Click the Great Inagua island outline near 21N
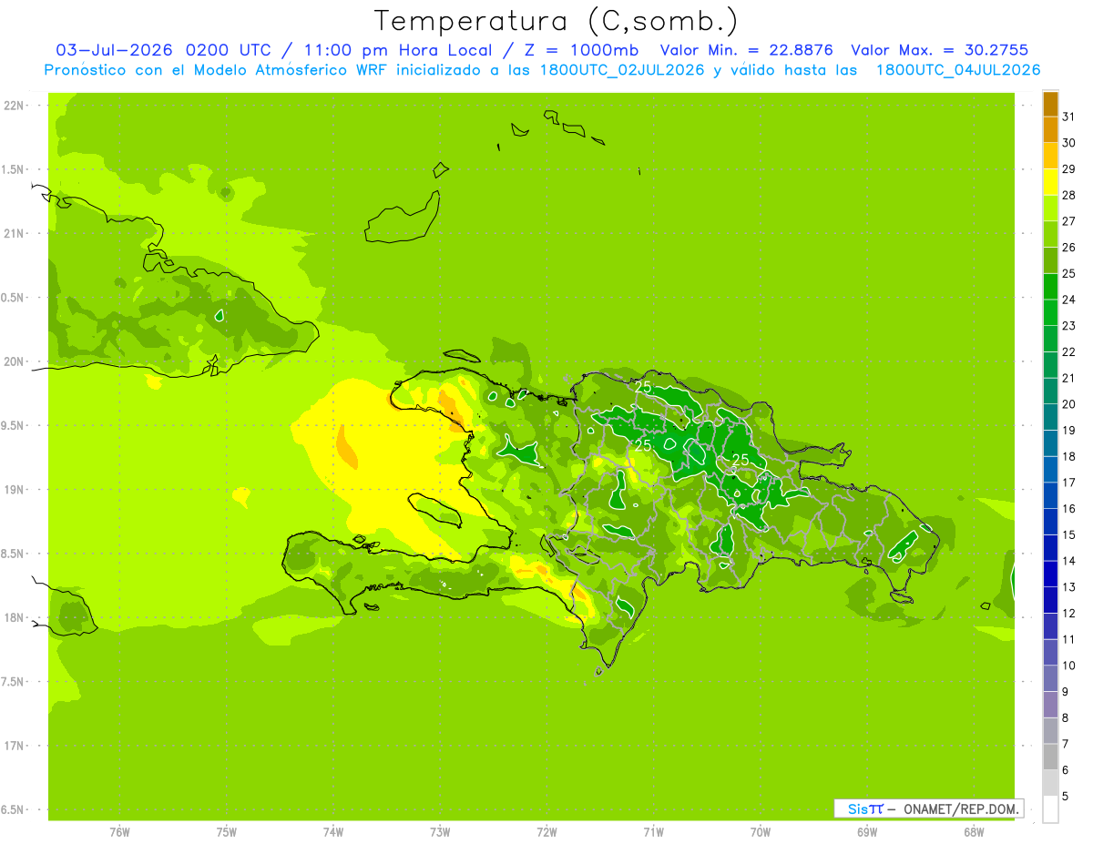 click(403, 217)
